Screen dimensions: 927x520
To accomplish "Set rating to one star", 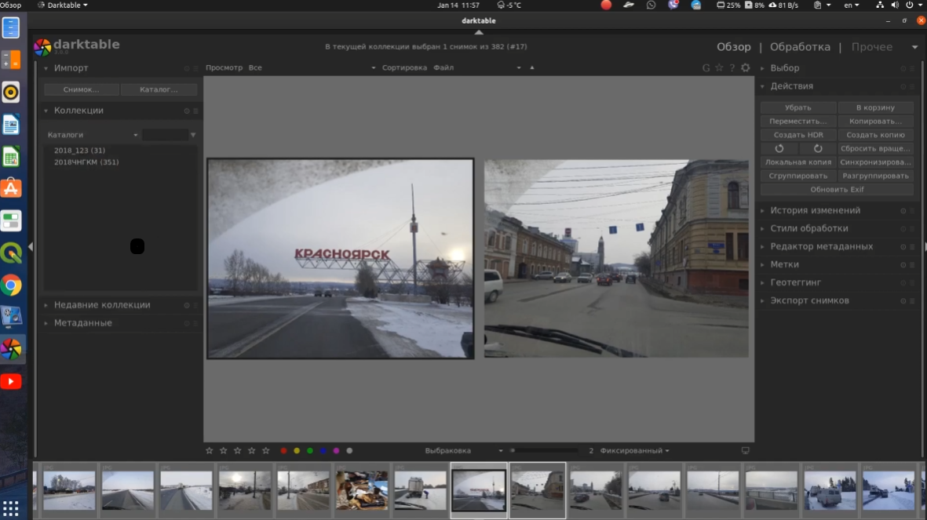I will tap(210, 451).
